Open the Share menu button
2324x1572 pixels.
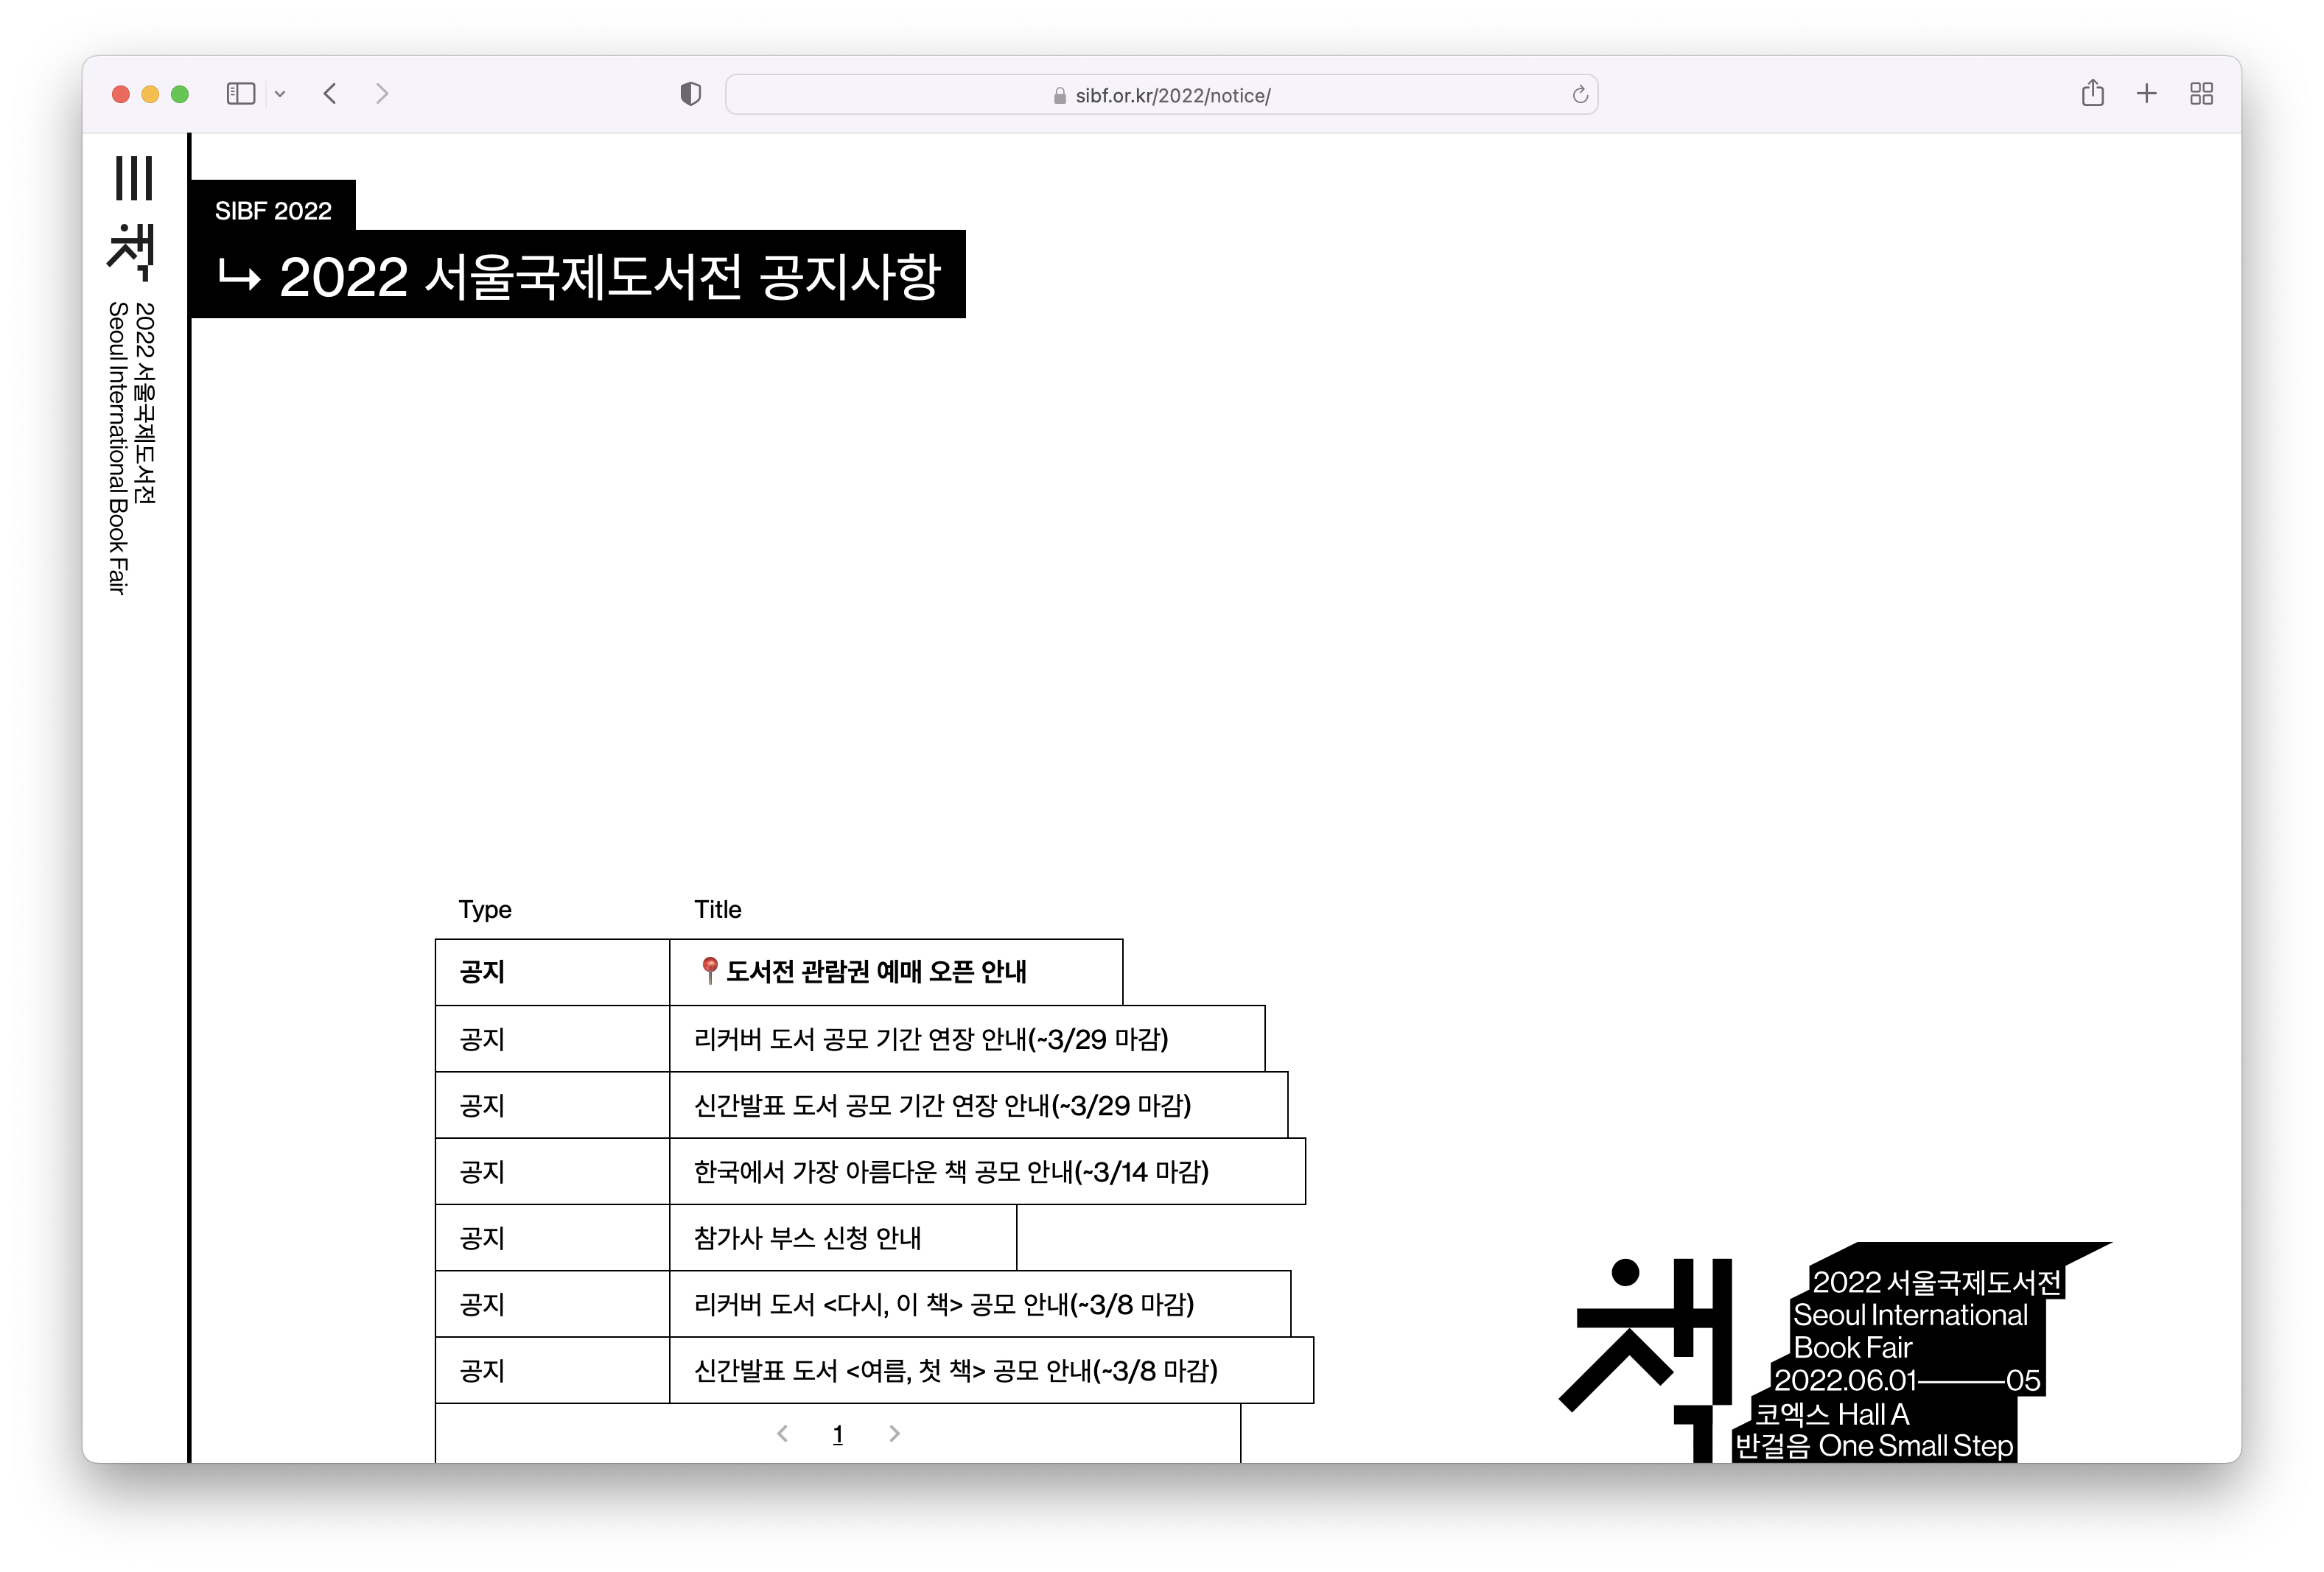(2092, 93)
